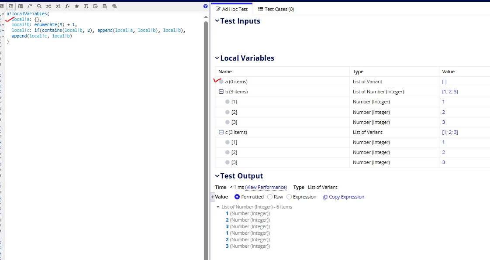
Task: Select the Expression value option
Action: [x=289, y=197]
